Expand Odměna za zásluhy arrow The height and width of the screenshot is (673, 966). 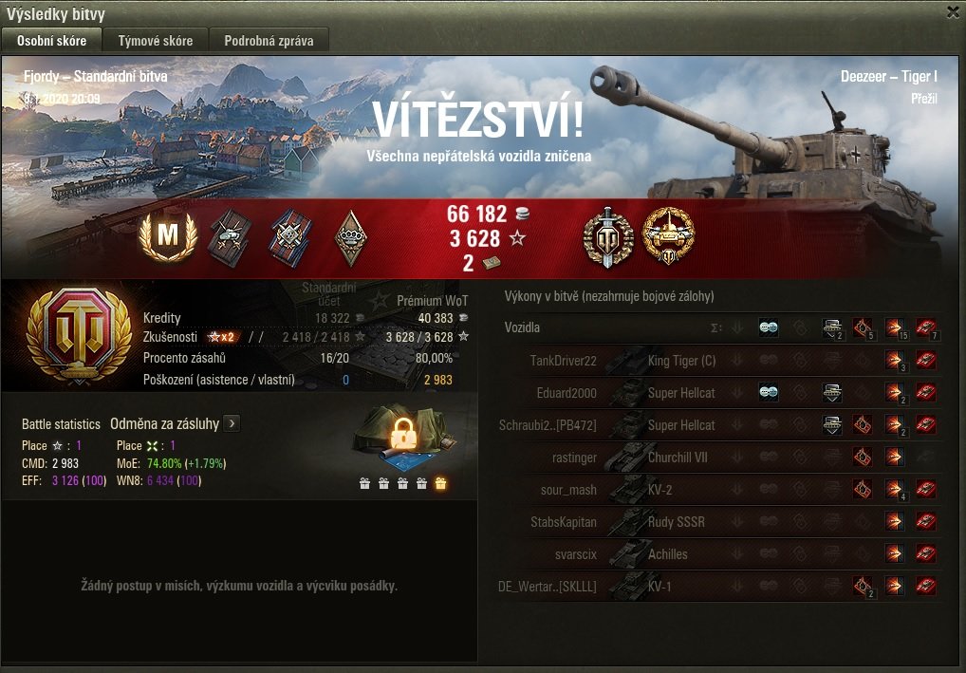(x=232, y=423)
